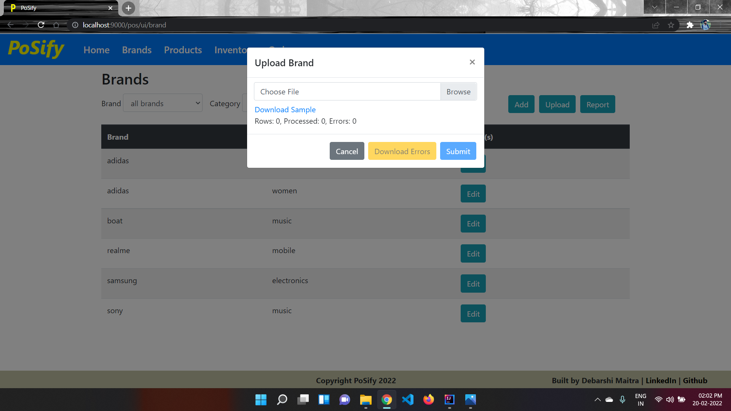Click the Cancel button in dialog
The width and height of the screenshot is (731, 411).
coord(346,151)
